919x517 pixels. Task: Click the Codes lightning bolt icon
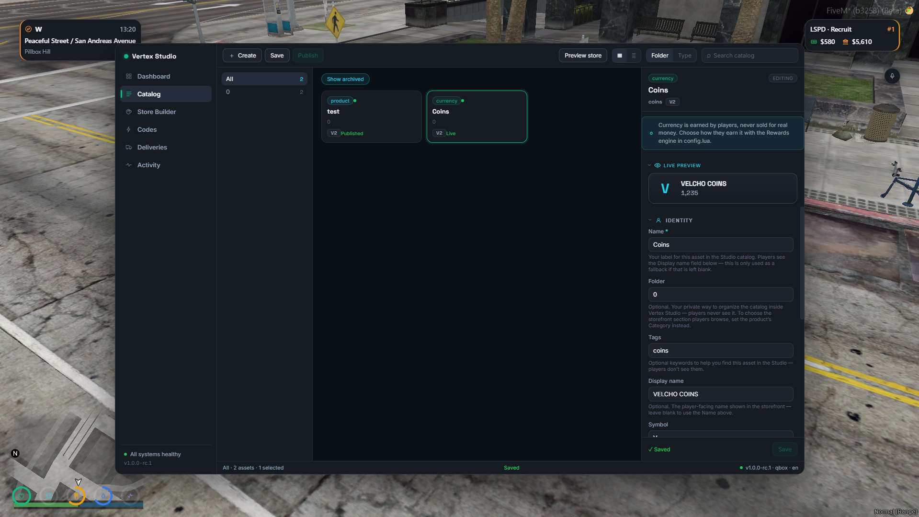129,129
